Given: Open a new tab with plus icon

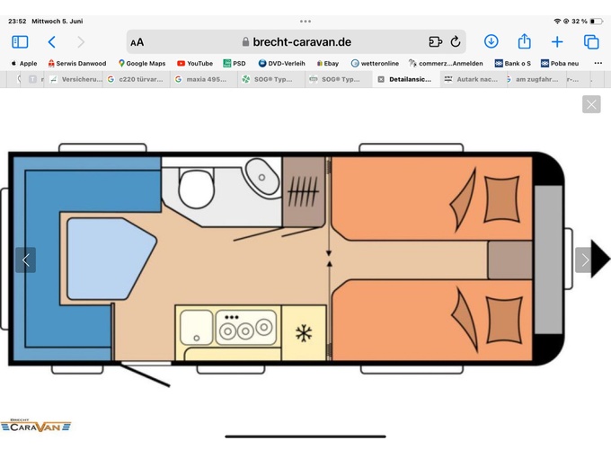Looking at the screenshot, I should point(557,41).
